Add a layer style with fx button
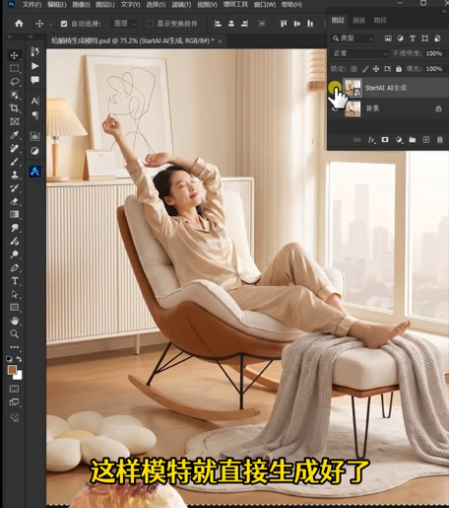The image size is (449, 508). [371, 140]
